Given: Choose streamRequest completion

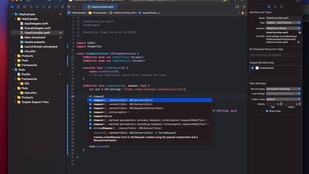Looking at the screenshot, I should point(150,128).
